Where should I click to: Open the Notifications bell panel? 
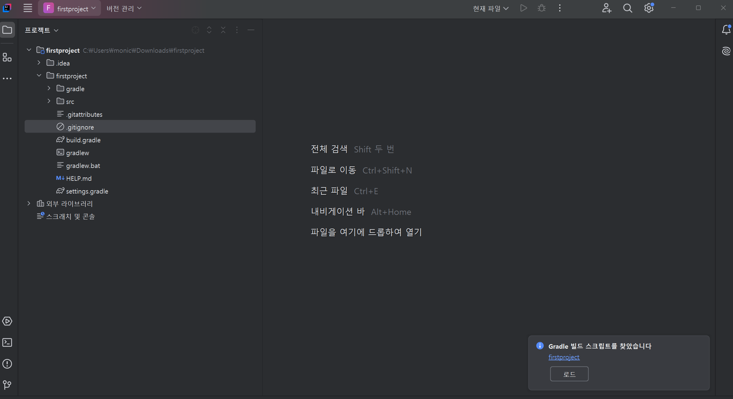tap(726, 30)
